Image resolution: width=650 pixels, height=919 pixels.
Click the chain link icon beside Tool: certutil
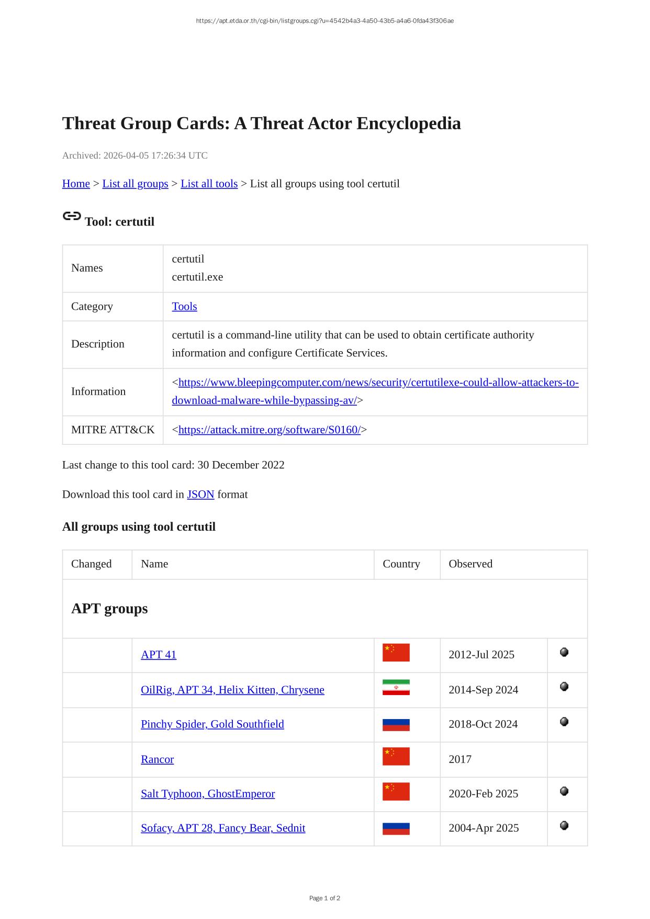pyautogui.click(x=72, y=216)
